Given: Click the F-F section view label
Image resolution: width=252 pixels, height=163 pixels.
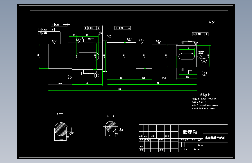Looking at the screenshot, I should (x=60, y=114).
